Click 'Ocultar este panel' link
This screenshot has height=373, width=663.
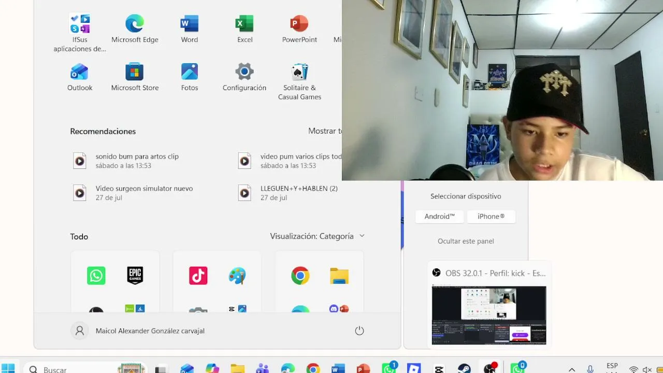tap(466, 241)
